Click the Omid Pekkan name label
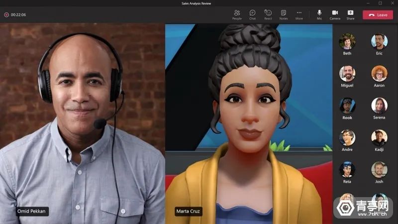This screenshot has height=224, width=398. [32, 211]
